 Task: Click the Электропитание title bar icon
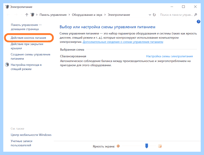point(7,7)
